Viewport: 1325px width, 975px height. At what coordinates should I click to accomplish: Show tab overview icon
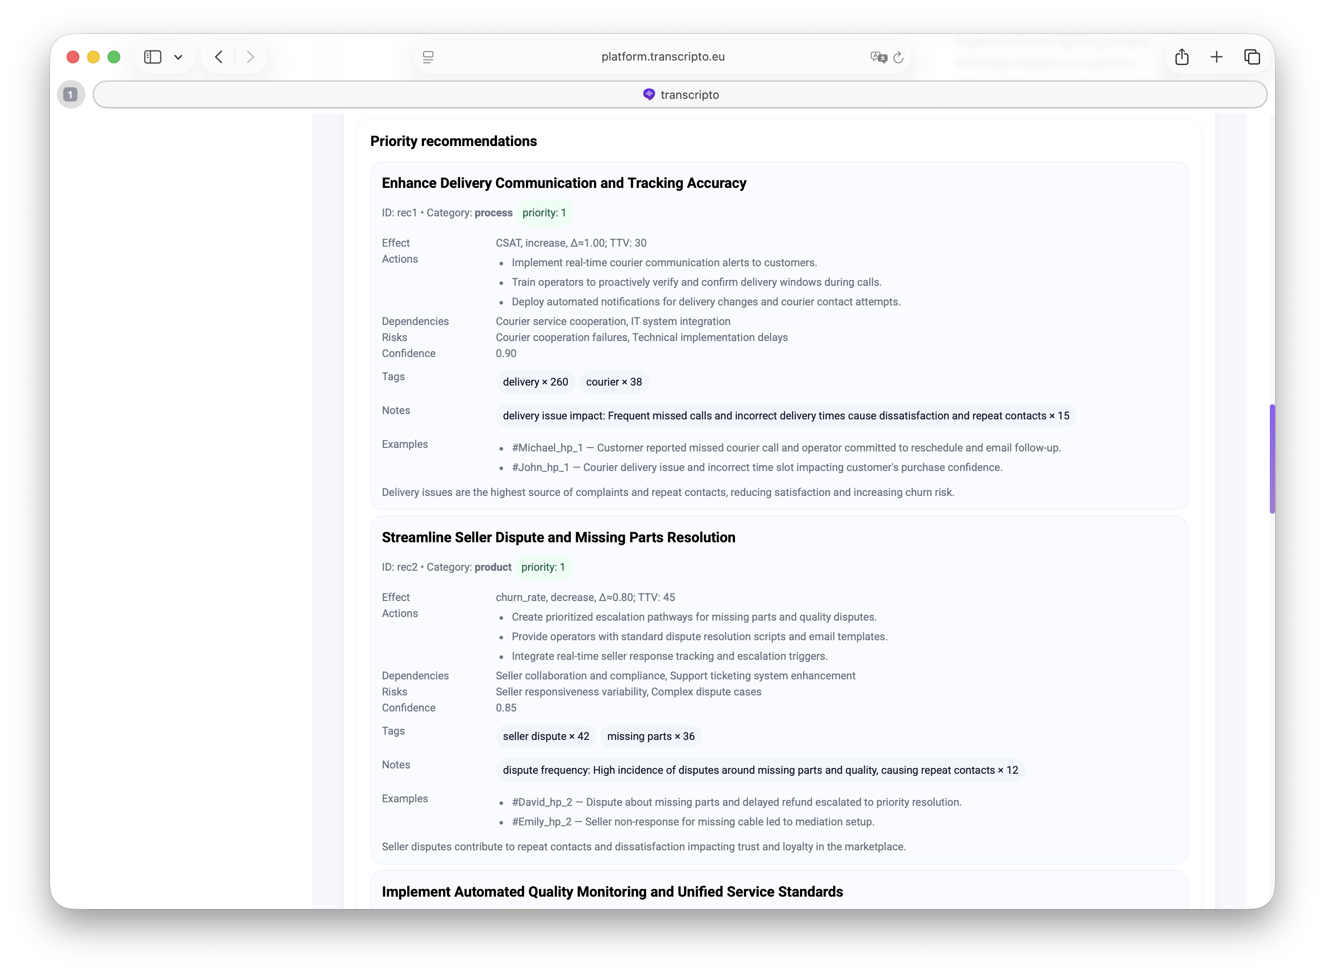coord(1252,57)
